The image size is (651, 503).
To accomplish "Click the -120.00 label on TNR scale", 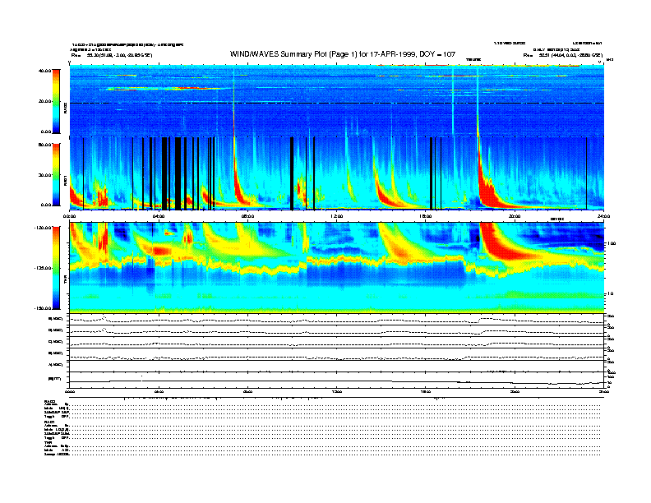I will (x=44, y=228).
